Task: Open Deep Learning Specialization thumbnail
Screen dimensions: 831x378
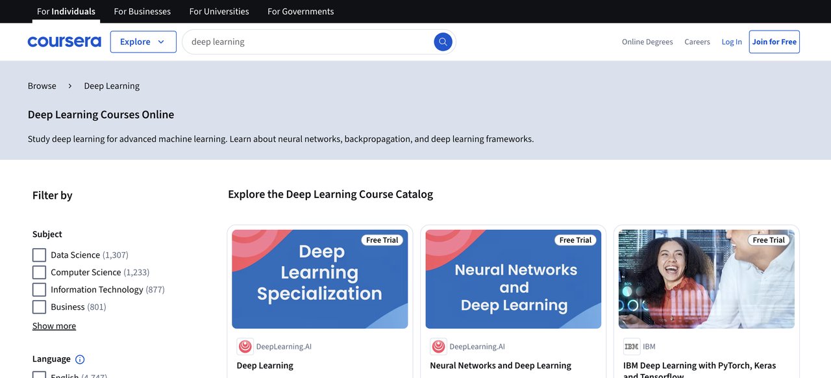Action: (x=319, y=279)
